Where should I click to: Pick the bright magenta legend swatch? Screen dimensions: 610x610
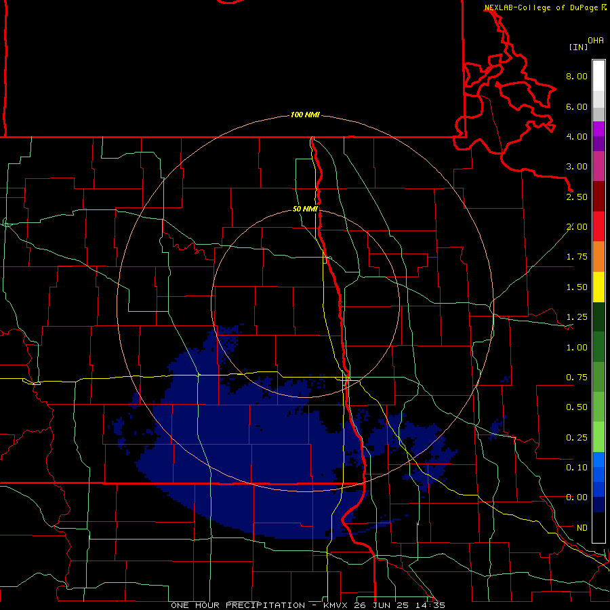(x=598, y=129)
